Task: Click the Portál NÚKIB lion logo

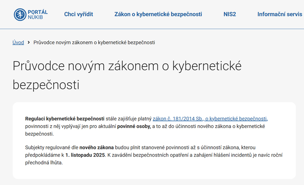Action: click(x=20, y=14)
